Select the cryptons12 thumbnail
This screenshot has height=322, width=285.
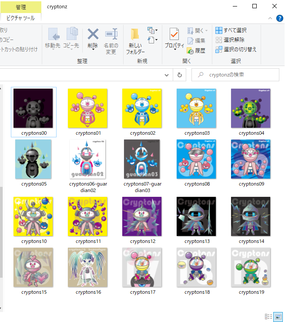coord(142,216)
